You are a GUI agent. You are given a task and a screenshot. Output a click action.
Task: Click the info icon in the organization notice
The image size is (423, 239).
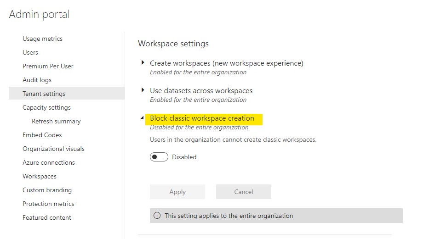pos(157,216)
